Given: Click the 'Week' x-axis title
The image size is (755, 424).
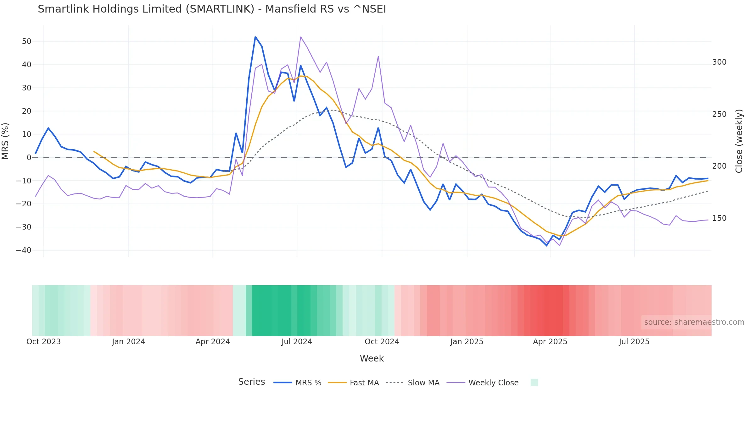Looking at the screenshot, I should tap(372, 358).
